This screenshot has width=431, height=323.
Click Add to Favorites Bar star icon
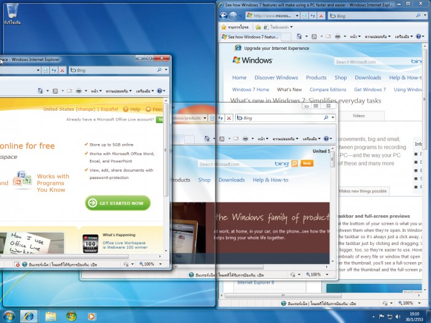coord(258,27)
